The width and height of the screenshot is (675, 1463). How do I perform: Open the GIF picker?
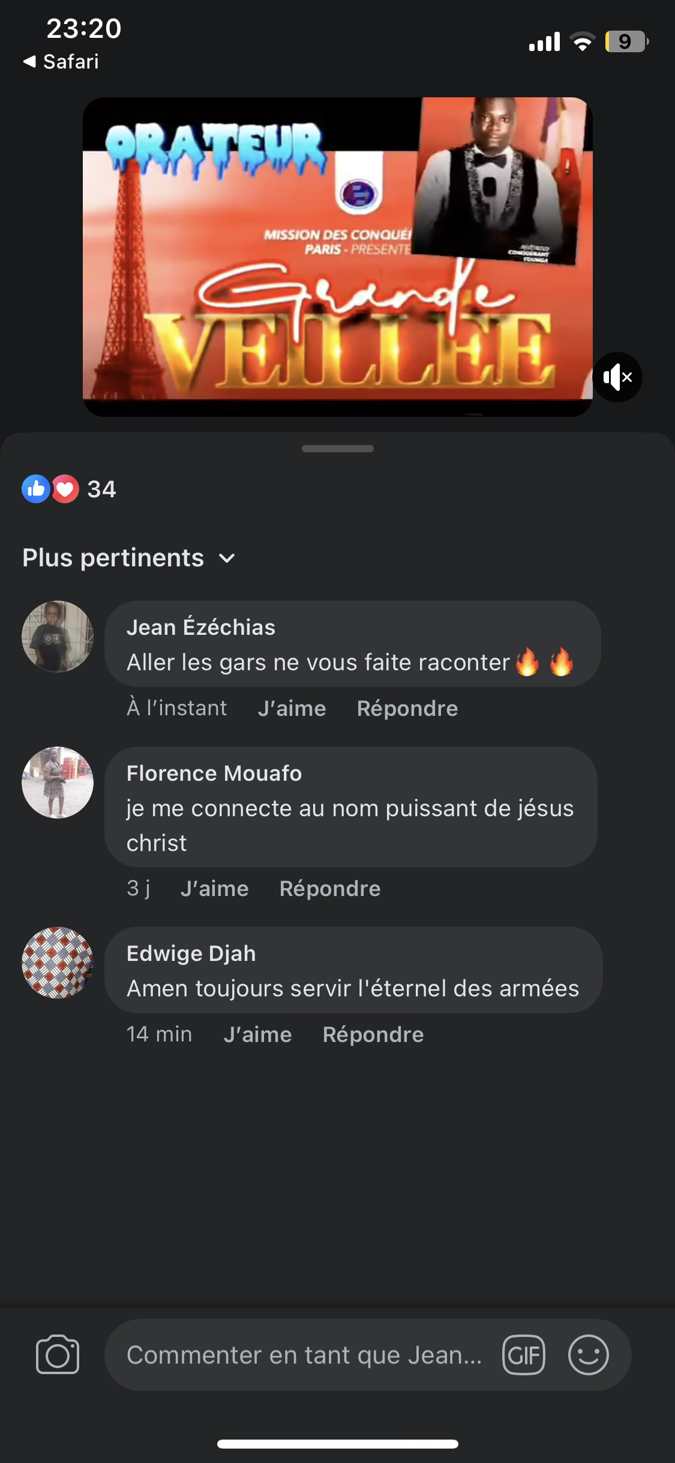(x=524, y=1355)
